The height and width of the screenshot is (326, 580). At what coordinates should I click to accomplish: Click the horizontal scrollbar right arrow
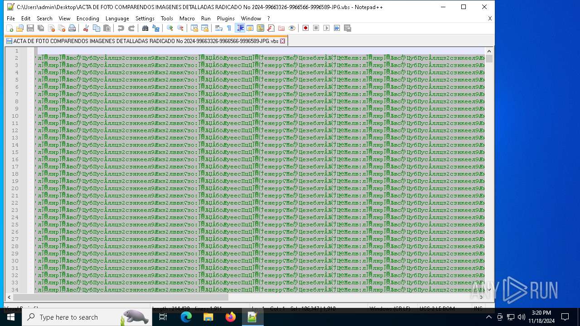coord(481,297)
